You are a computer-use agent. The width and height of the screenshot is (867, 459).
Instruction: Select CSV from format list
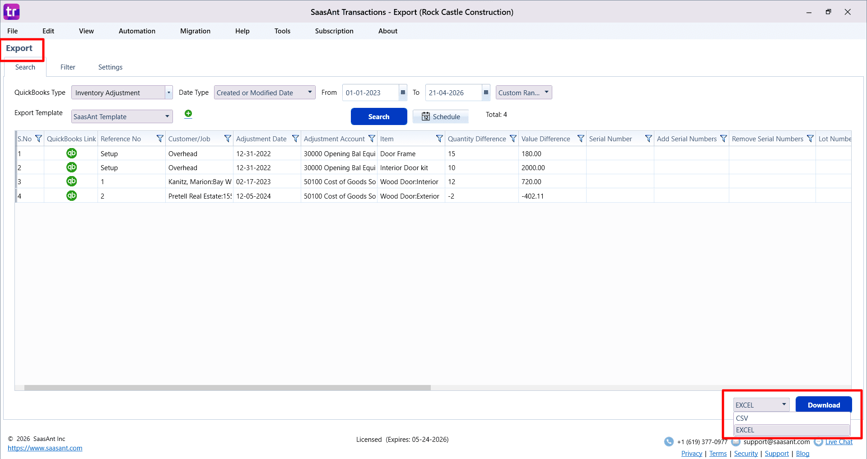pos(791,418)
